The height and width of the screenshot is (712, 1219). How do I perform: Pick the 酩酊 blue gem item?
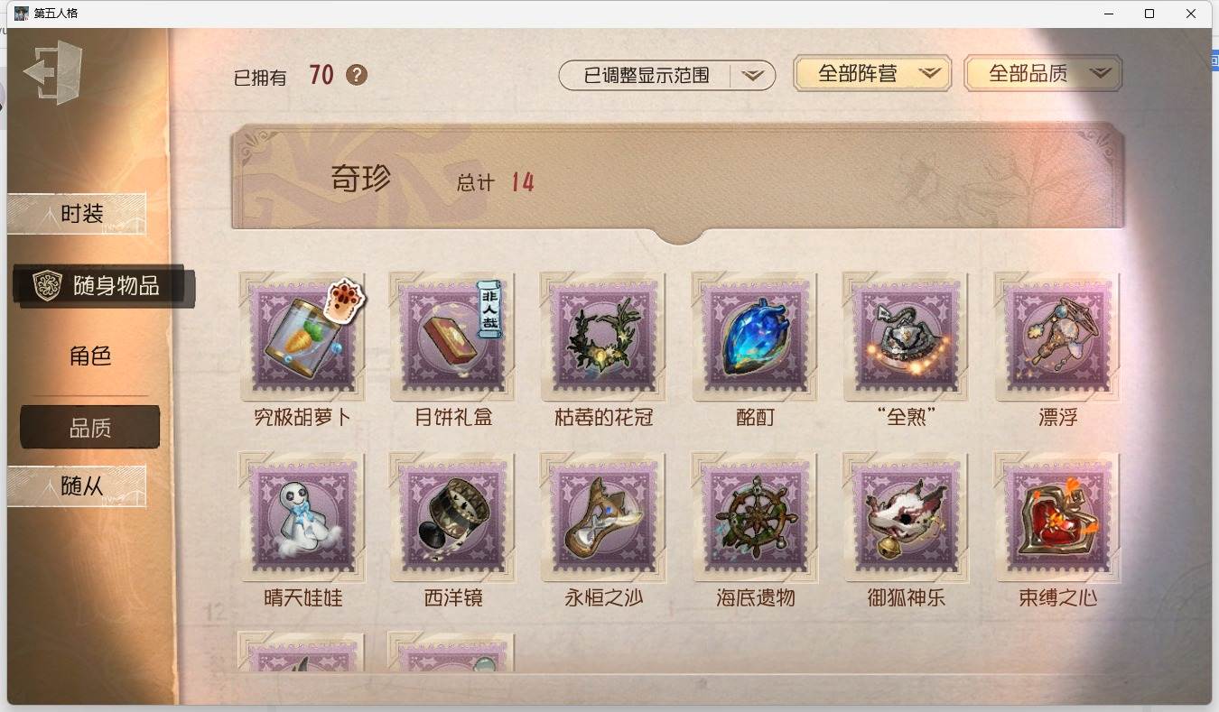pyautogui.click(x=755, y=337)
